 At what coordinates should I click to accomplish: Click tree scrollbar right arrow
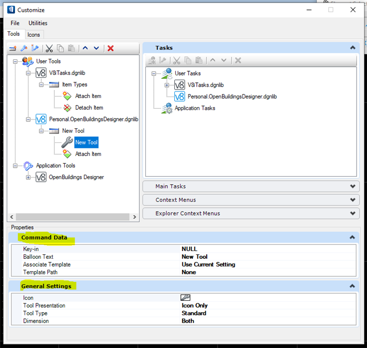134,217
